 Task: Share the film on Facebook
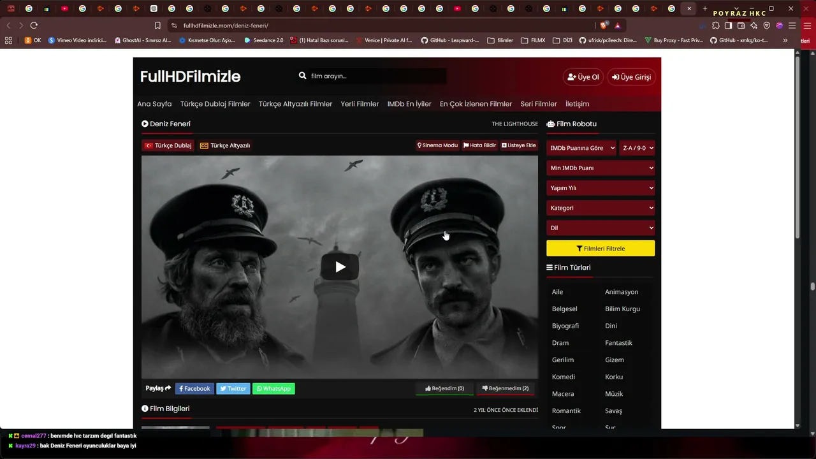(194, 388)
